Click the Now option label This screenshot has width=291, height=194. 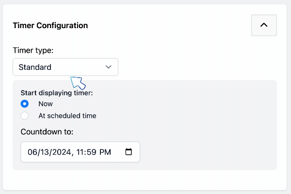point(46,104)
